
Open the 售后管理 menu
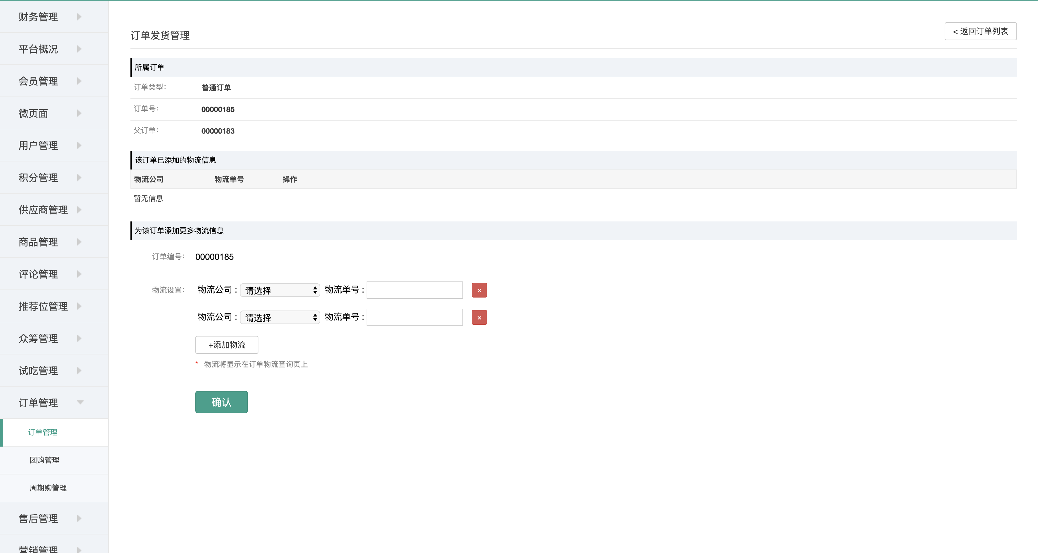pos(54,518)
